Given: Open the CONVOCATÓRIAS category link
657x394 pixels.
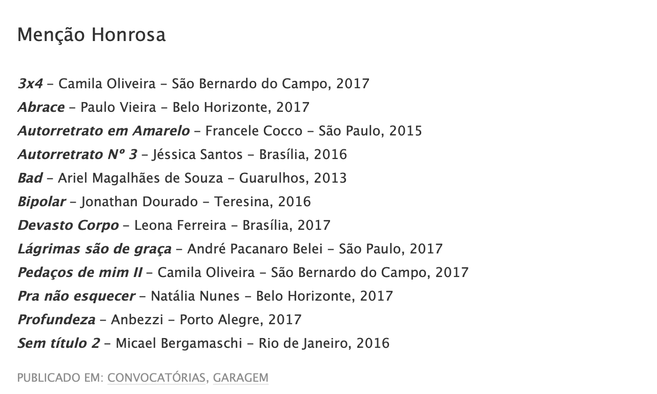Looking at the screenshot, I should [x=156, y=378].
